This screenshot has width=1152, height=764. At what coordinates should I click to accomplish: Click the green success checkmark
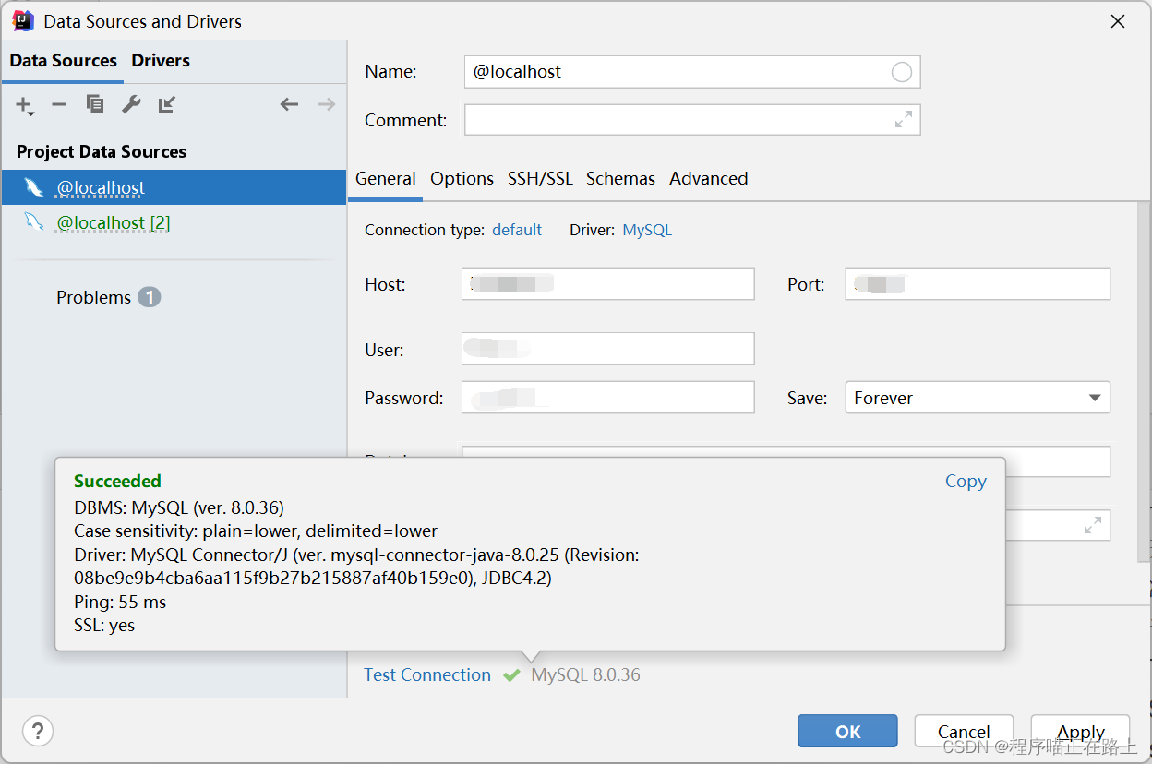point(511,675)
